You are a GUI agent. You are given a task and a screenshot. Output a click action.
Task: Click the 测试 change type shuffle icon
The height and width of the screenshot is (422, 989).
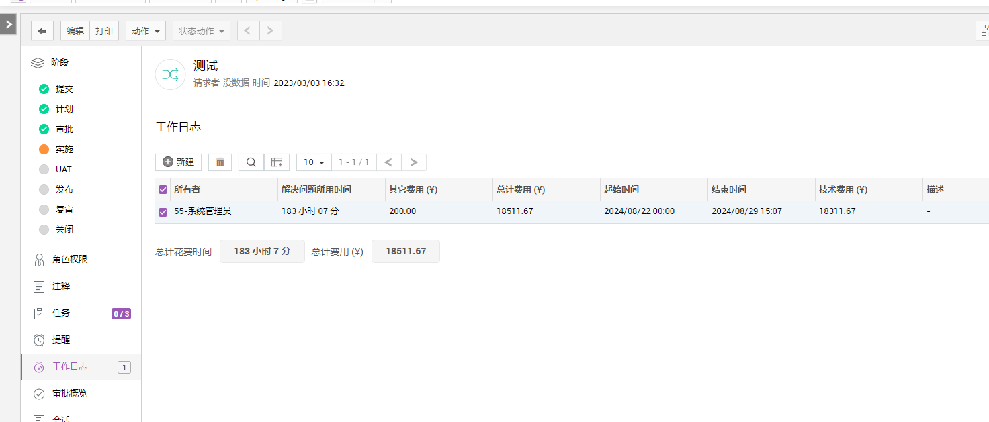point(170,74)
